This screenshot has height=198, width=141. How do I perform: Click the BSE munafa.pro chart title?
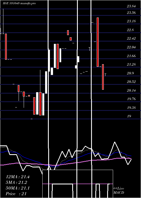(x=19, y=3)
